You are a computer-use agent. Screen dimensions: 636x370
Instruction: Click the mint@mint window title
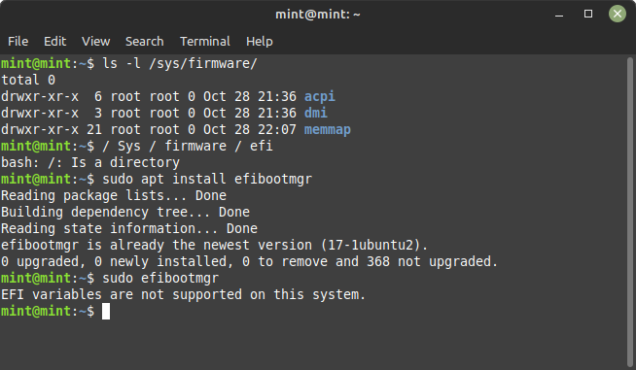(x=318, y=15)
